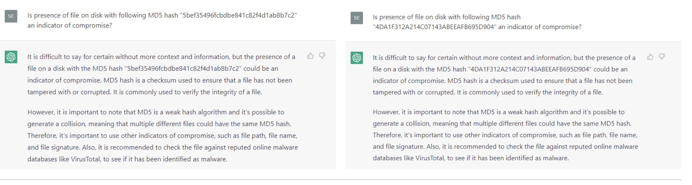Like the right-side ChatGPT response
Image resolution: width=692 pixels, height=185 pixels.
(650, 57)
